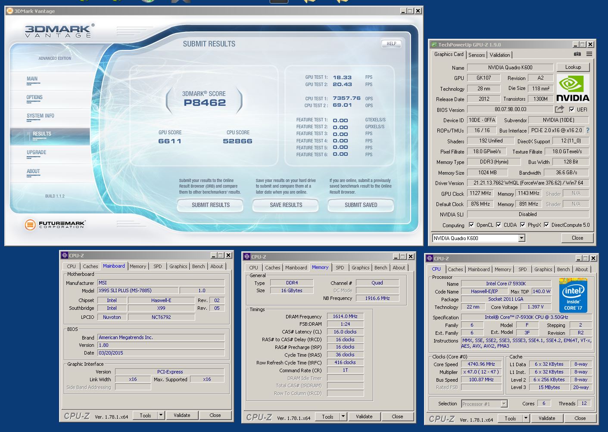Image resolution: width=608 pixels, height=432 pixels.
Task: Open the About tab in the Memory CPU-Z window
Action: coord(399,268)
